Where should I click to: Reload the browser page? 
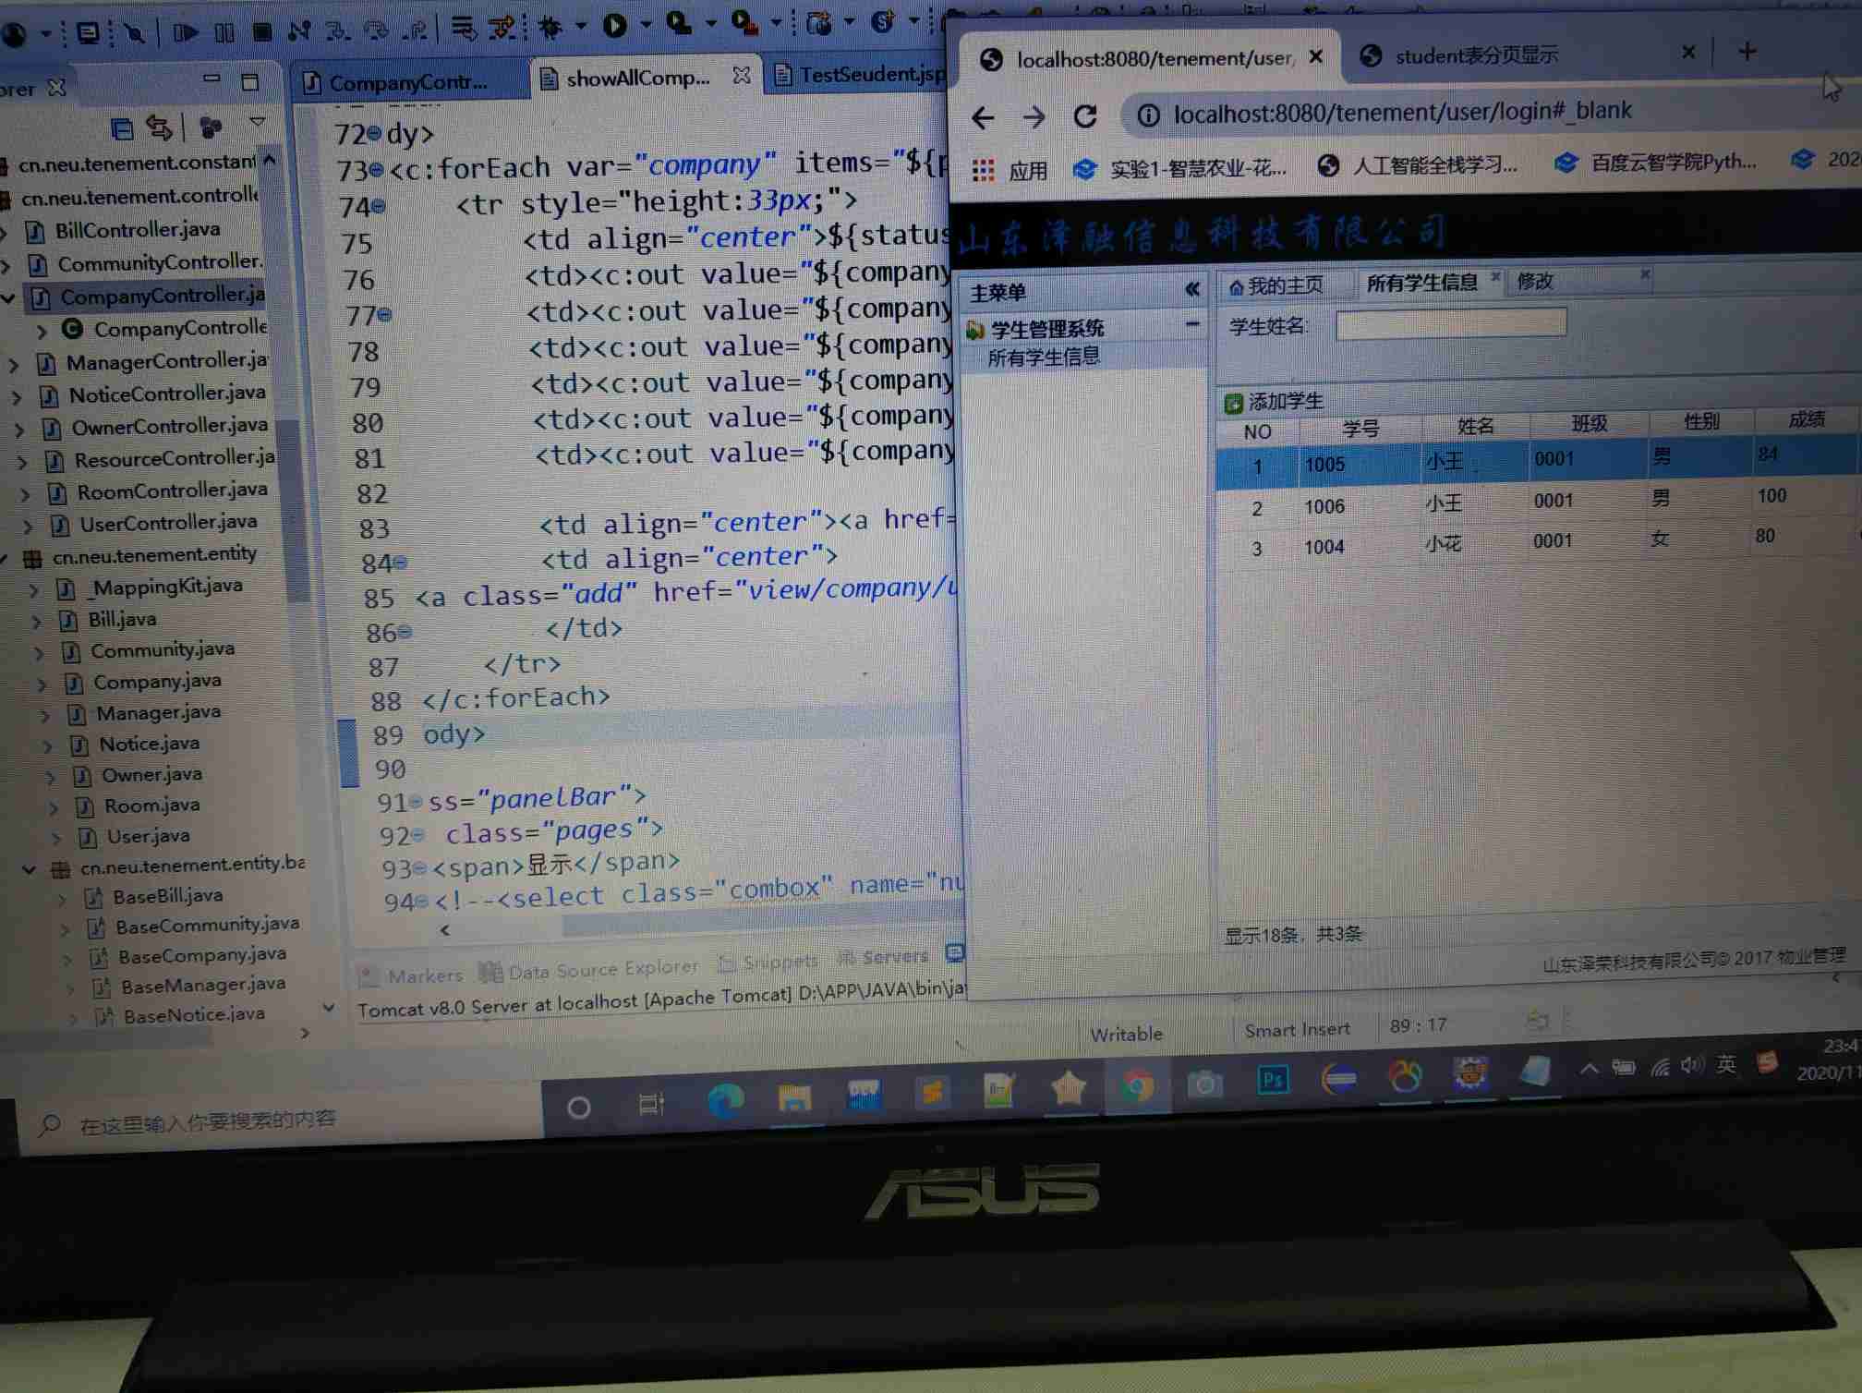click(x=1085, y=116)
